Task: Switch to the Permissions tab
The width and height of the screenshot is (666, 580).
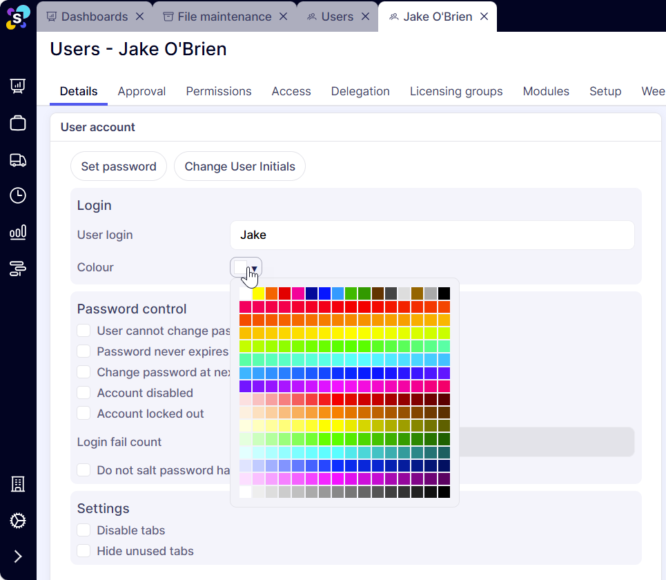Action: (219, 91)
